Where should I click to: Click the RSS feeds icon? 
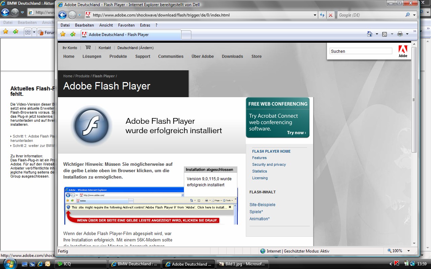click(385, 34)
